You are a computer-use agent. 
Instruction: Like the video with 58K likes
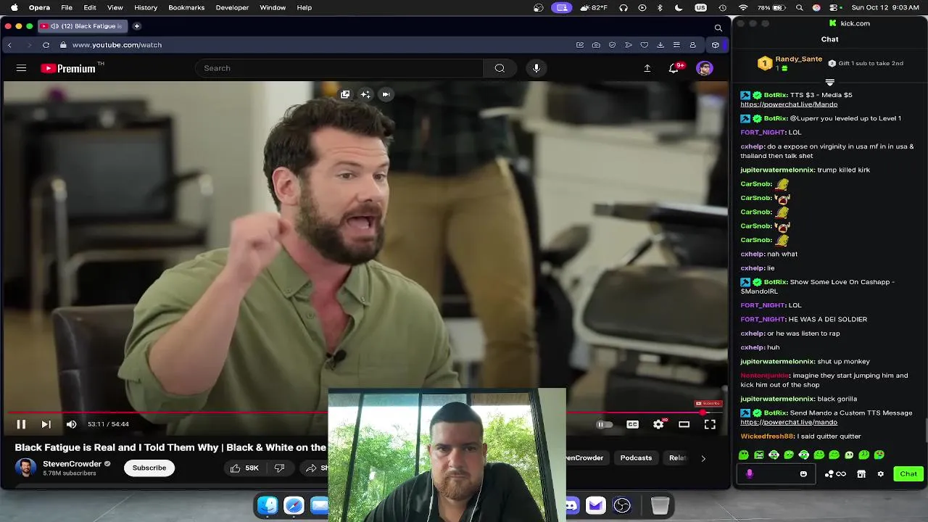point(244,468)
